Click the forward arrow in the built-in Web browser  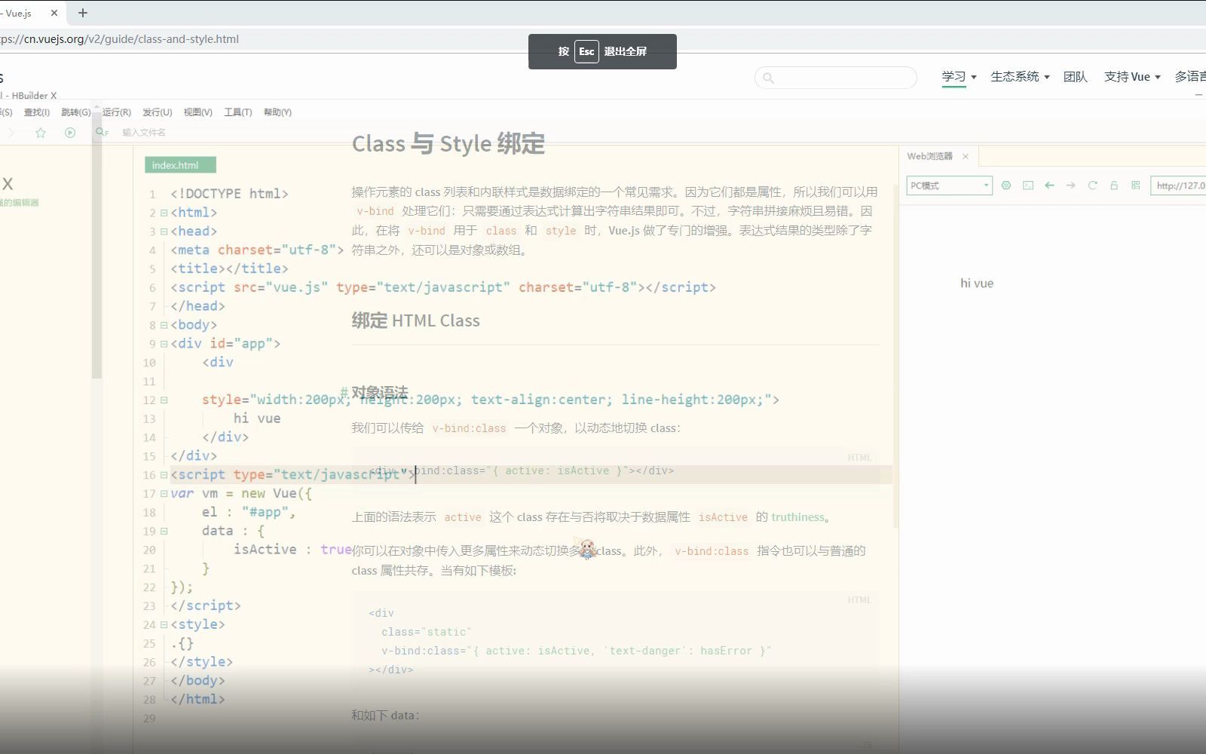1071,185
